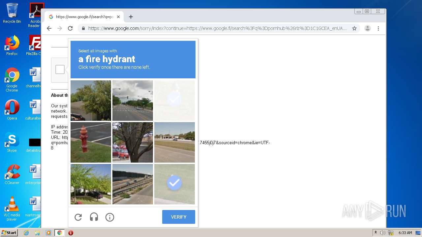Screen dimensions: 422x237
Task: Deselect the faded checked top-right tile
Action: pos(174,100)
